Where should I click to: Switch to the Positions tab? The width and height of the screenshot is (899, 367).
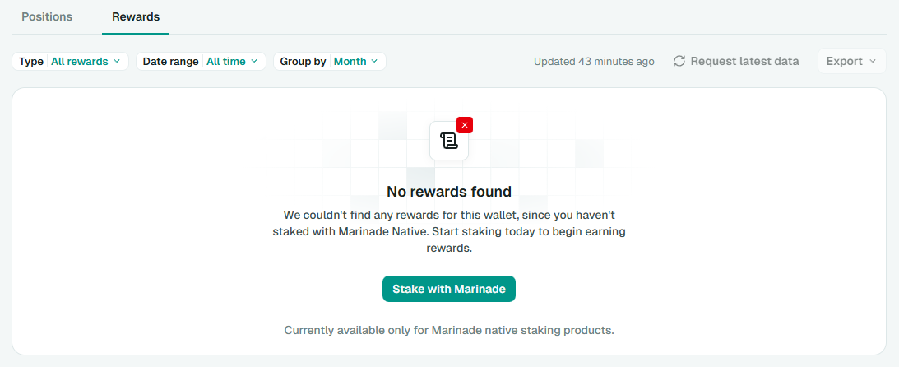[47, 16]
